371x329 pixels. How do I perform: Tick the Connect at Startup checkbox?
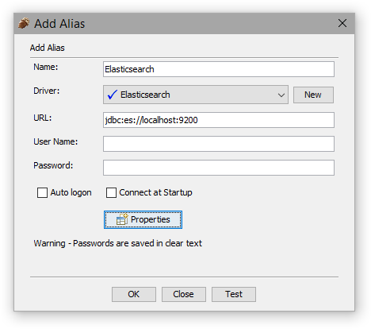click(111, 192)
